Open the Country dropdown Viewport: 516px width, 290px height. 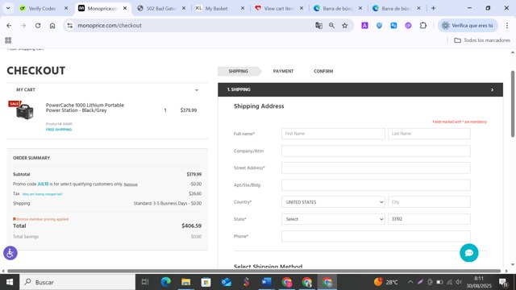point(333,202)
